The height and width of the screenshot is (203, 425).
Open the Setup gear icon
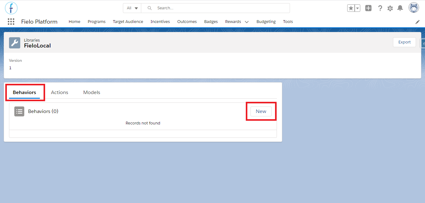[390, 8]
